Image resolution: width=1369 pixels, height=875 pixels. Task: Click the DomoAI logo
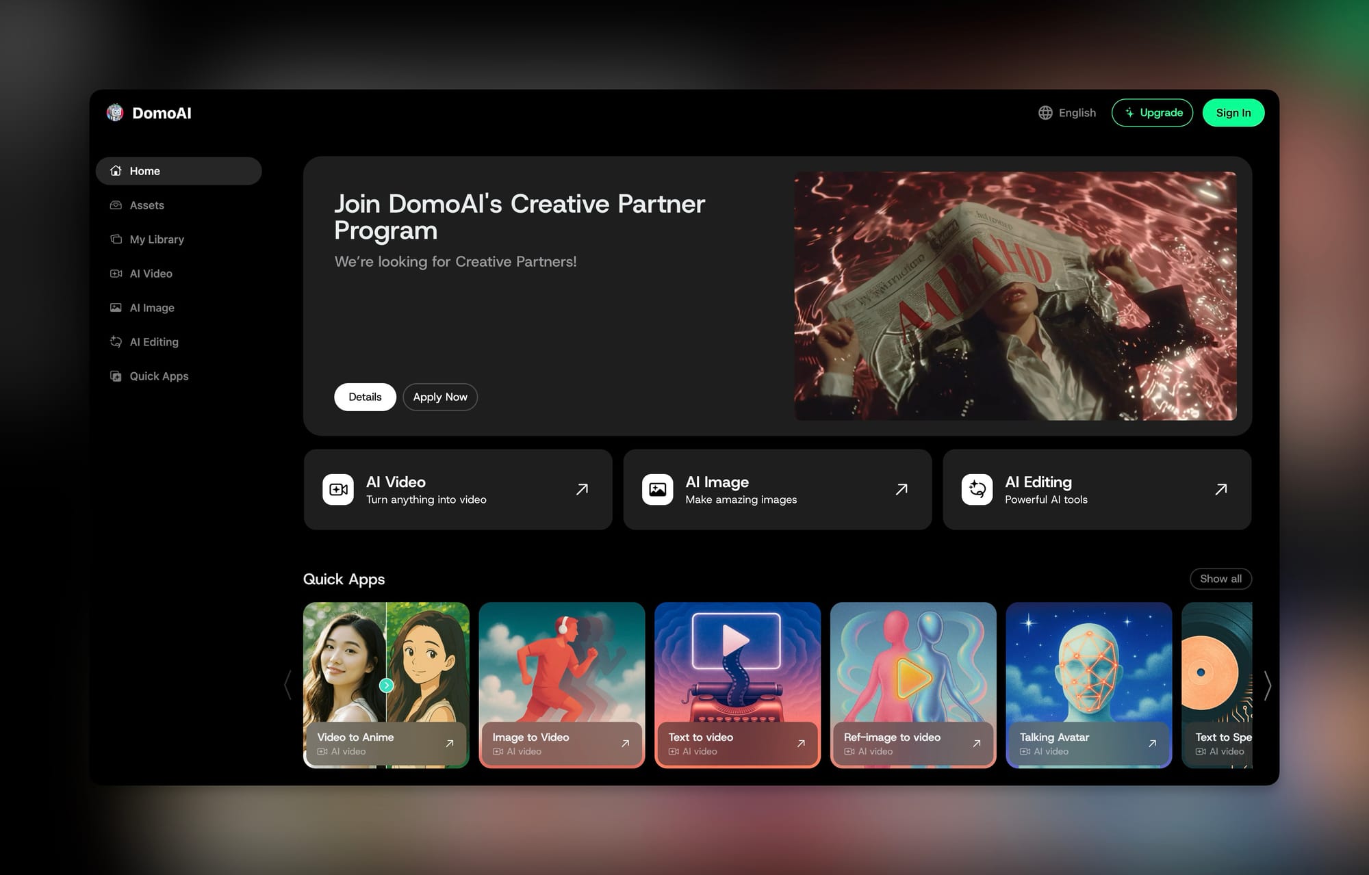pyautogui.click(x=150, y=113)
